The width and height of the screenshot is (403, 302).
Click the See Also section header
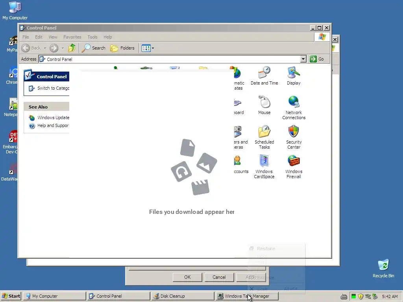[46, 107]
